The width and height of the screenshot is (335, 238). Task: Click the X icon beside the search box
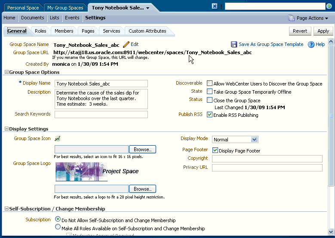(x=215, y=6)
